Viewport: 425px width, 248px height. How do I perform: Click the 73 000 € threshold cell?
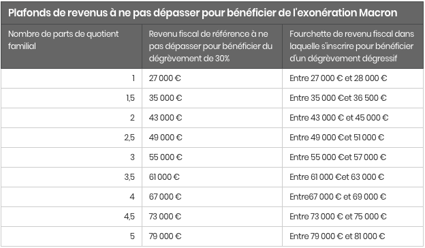point(212,217)
